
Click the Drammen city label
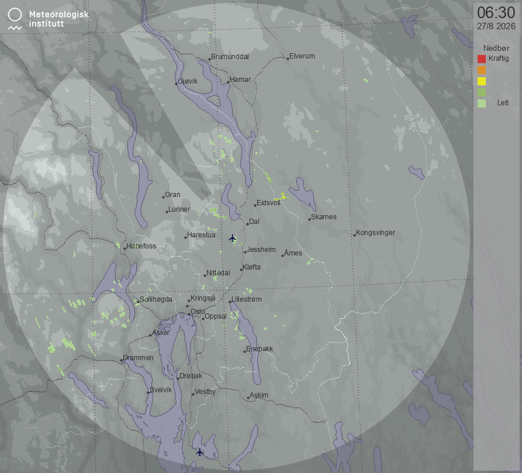138,358
